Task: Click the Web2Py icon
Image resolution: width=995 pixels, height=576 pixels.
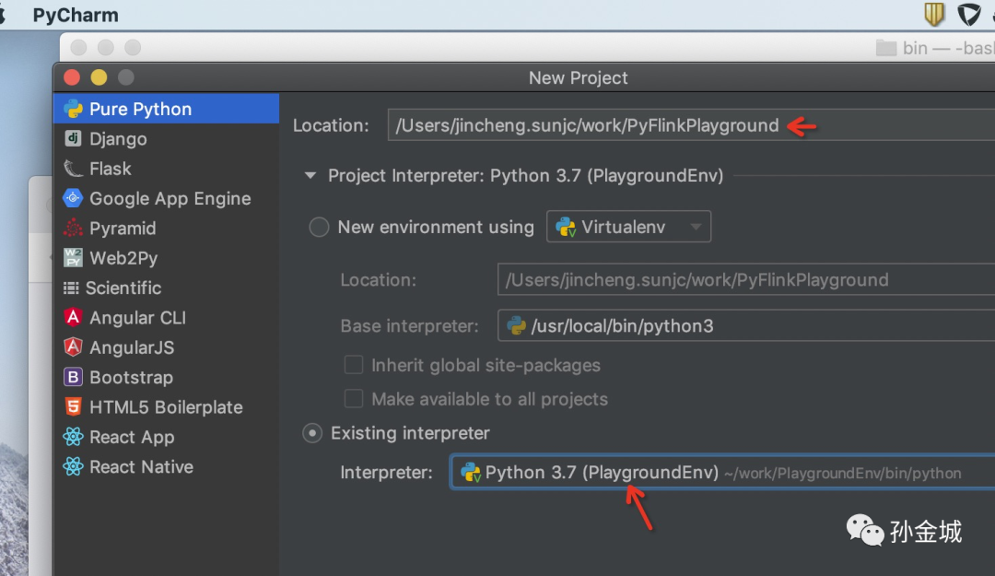Action: click(73, 257)
